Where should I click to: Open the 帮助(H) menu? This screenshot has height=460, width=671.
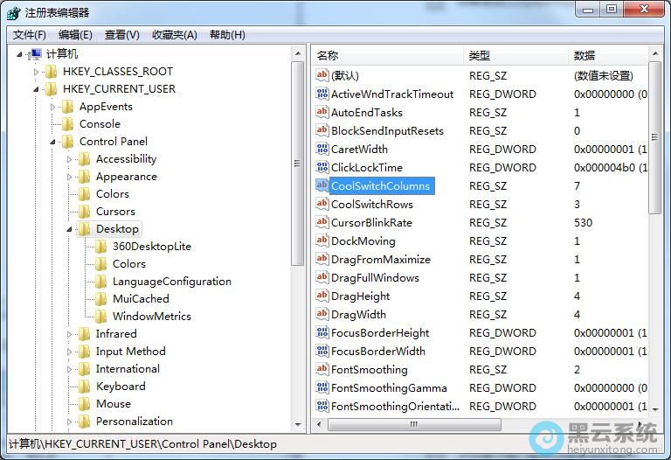(x=227, y=35)
